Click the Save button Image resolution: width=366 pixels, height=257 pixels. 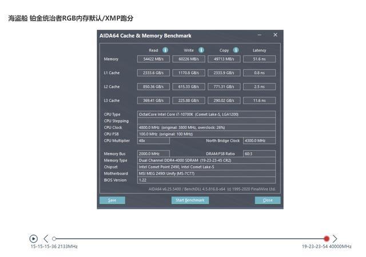point(112,200)
